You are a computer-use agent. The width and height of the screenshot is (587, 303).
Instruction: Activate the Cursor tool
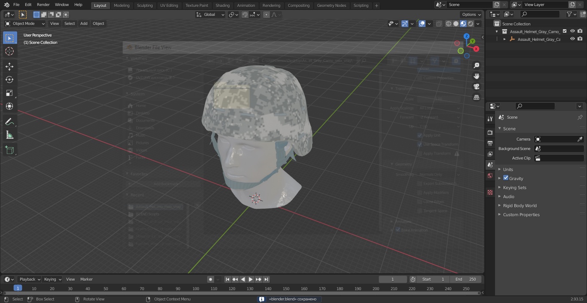click(x=9, y=51)
